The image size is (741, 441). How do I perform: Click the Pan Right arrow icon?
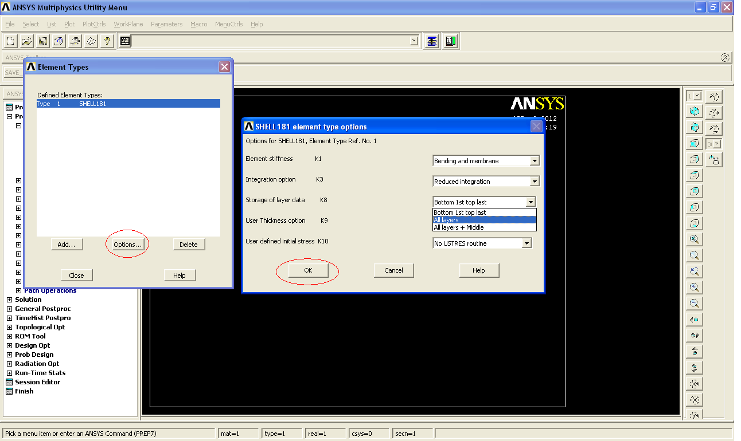(695, 336)
